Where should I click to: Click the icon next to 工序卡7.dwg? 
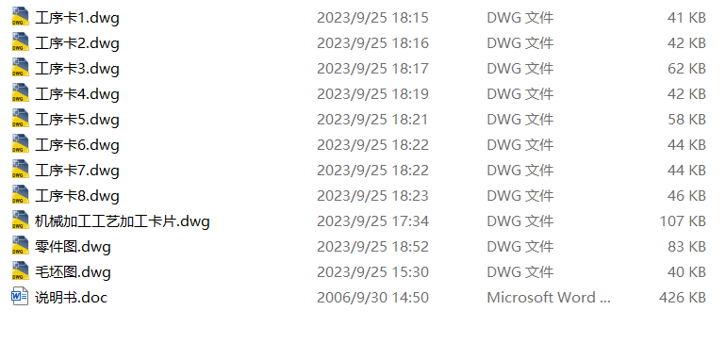[x=20, y=171]
